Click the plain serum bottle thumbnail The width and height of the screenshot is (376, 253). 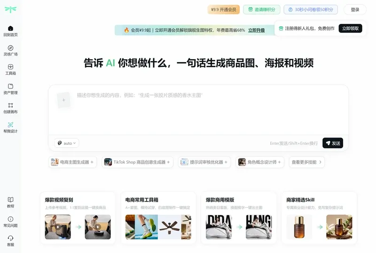tap(299, 227)
